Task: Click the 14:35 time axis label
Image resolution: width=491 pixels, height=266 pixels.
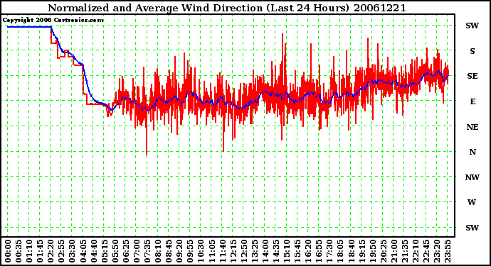Action: pos(275,251)
